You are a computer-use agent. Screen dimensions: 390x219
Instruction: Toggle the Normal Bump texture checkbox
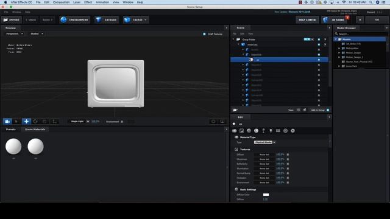pos(288,173)
